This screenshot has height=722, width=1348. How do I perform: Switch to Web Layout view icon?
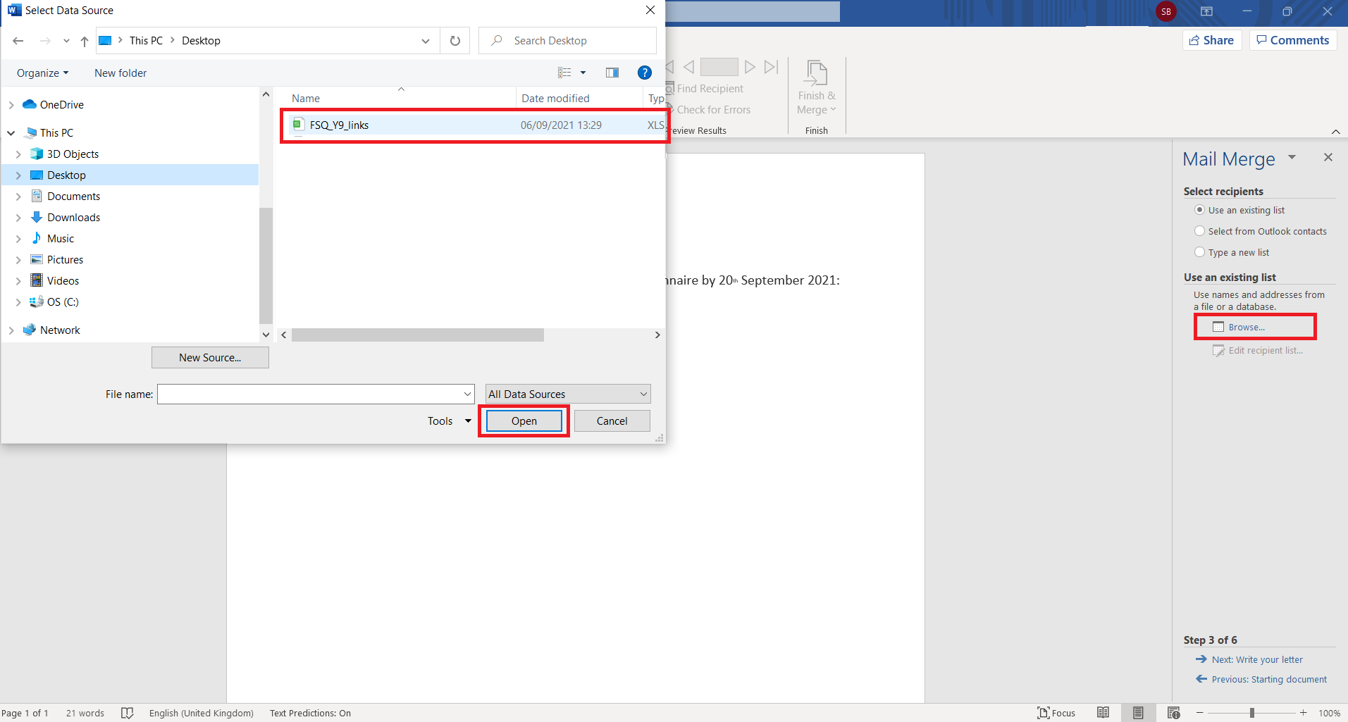pos(1173,713)
